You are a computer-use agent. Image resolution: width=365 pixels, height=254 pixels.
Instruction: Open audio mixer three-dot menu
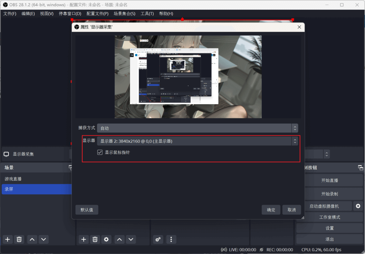point(171,239)
